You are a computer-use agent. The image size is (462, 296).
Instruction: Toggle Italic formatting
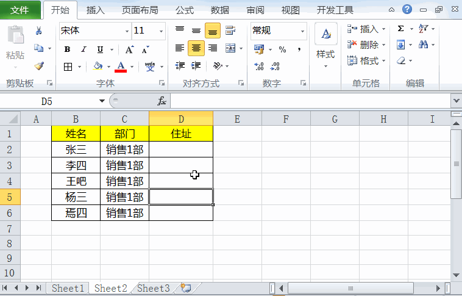[84, 49]
